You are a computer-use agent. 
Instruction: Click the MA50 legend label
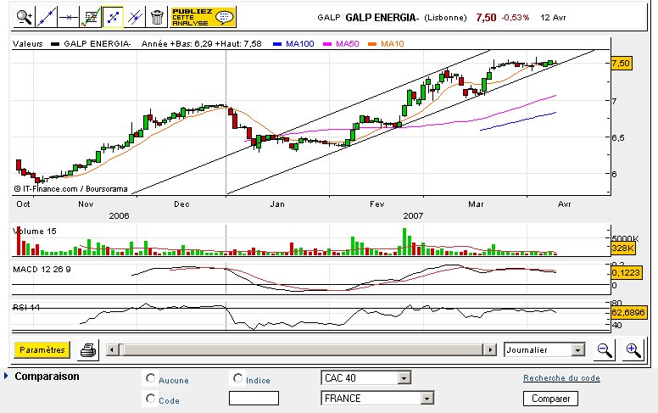point(347,43)
